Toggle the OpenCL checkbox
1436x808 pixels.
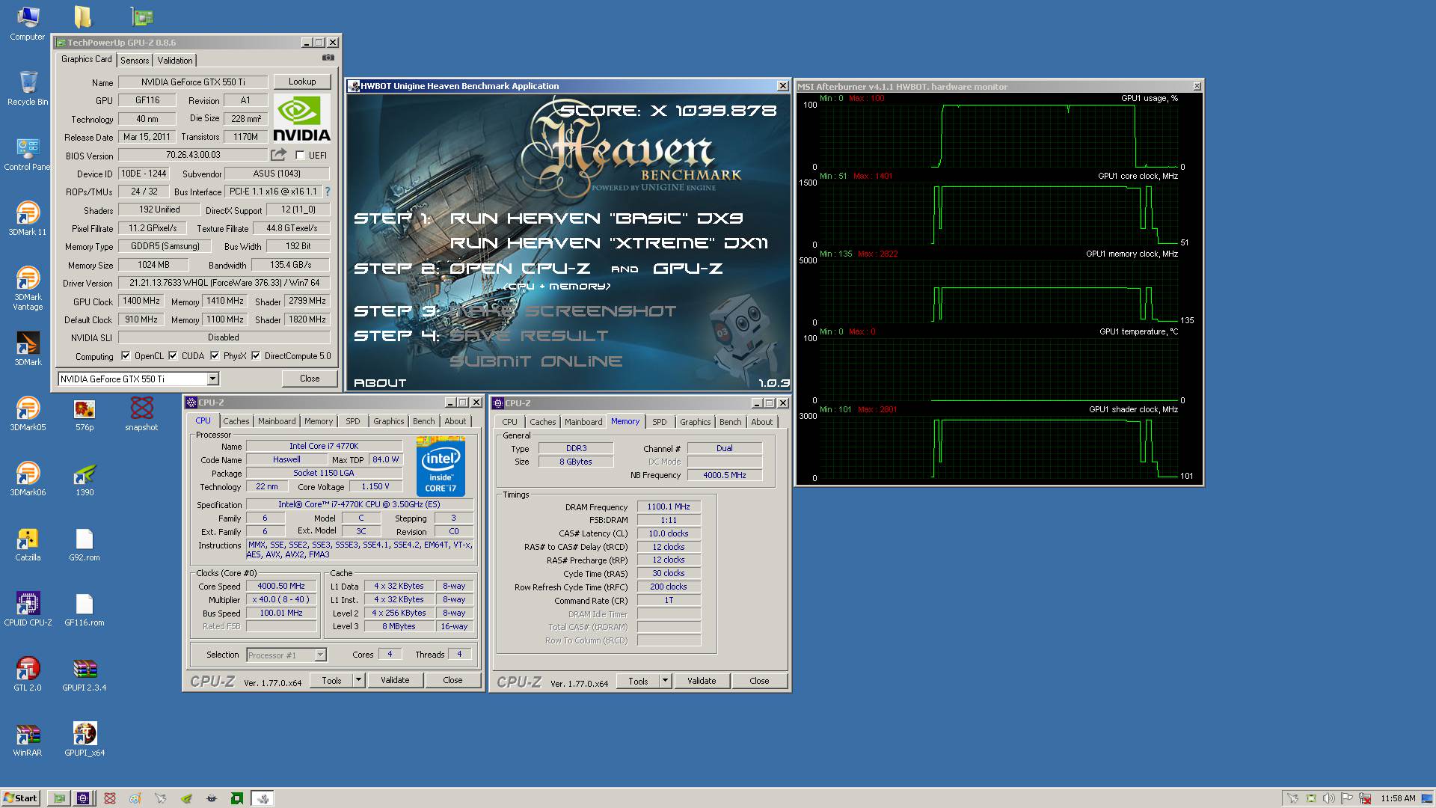point(126,355)
